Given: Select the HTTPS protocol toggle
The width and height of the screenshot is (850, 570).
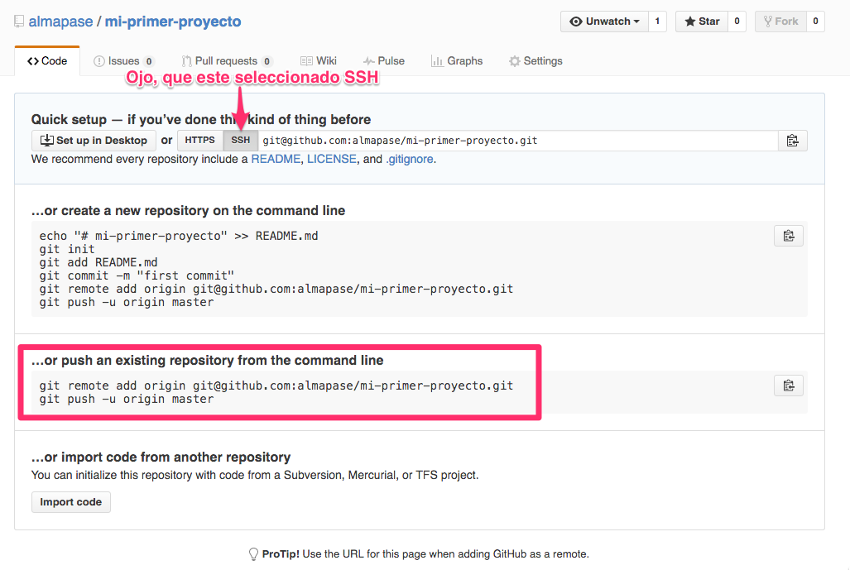Looking at the screenshot, I should (x=200, y=141).
